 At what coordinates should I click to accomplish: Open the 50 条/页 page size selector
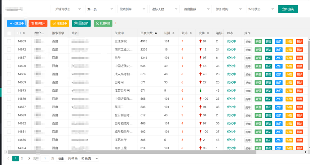coord(89,158)
